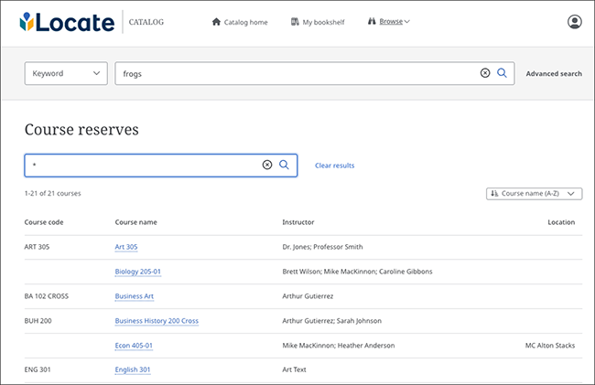Click instructor Mike MacKinnon; Heather Anderson
This screenshot has width=595, height=385.
(x=338, y=345)
